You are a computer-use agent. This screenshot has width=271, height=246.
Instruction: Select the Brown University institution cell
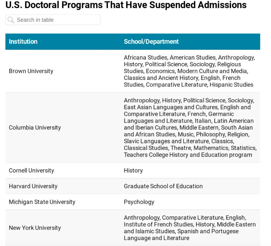[31, 71]
